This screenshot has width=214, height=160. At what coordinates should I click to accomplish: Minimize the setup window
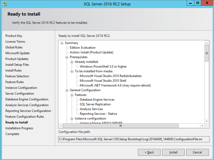[x=190, y=3]
